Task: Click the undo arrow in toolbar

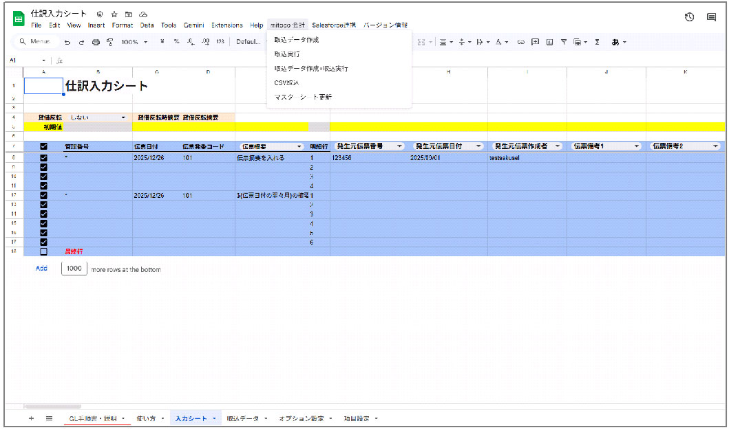Action: tap(67, 42)
